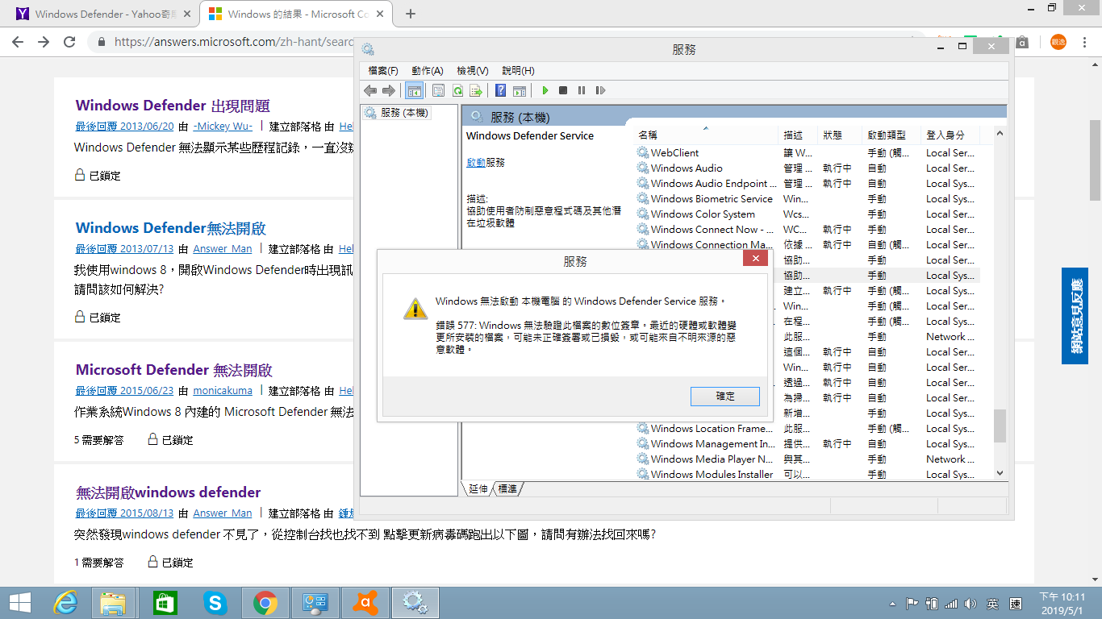Click the services list scroll-up arrow

coord(1000,134)
